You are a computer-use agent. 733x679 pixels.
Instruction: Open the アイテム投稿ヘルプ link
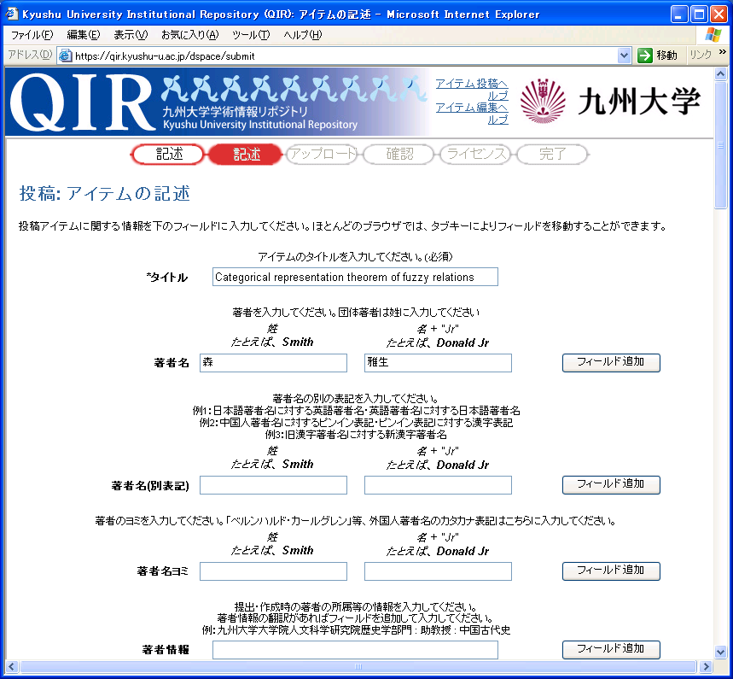tap(472, 89)
